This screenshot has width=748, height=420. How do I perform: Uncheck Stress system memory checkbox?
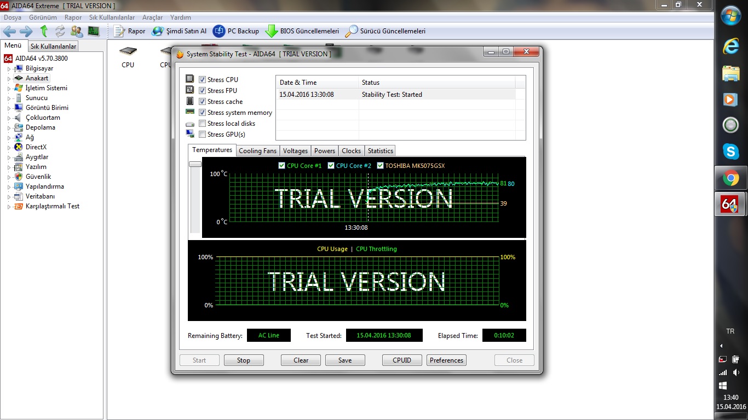pyautogui.click(x=203, y=113)
